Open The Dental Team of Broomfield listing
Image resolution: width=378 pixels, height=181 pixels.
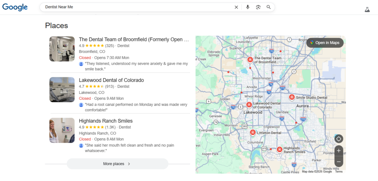[x=134, y=39]
